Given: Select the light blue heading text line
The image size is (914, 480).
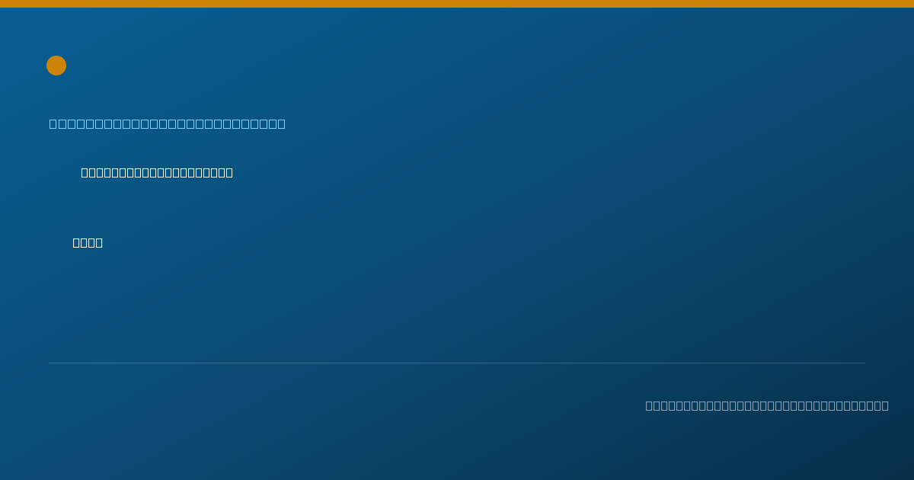Looking at the screenshot, I should (168, 123).
